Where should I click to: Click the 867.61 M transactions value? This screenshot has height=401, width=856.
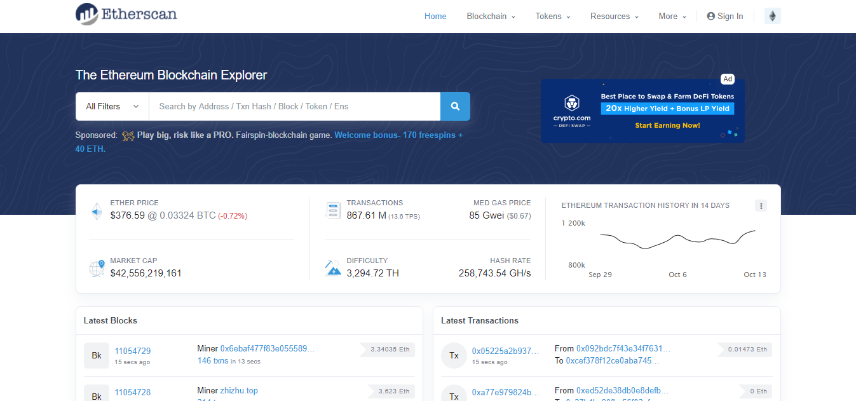(x=367, y=215)
